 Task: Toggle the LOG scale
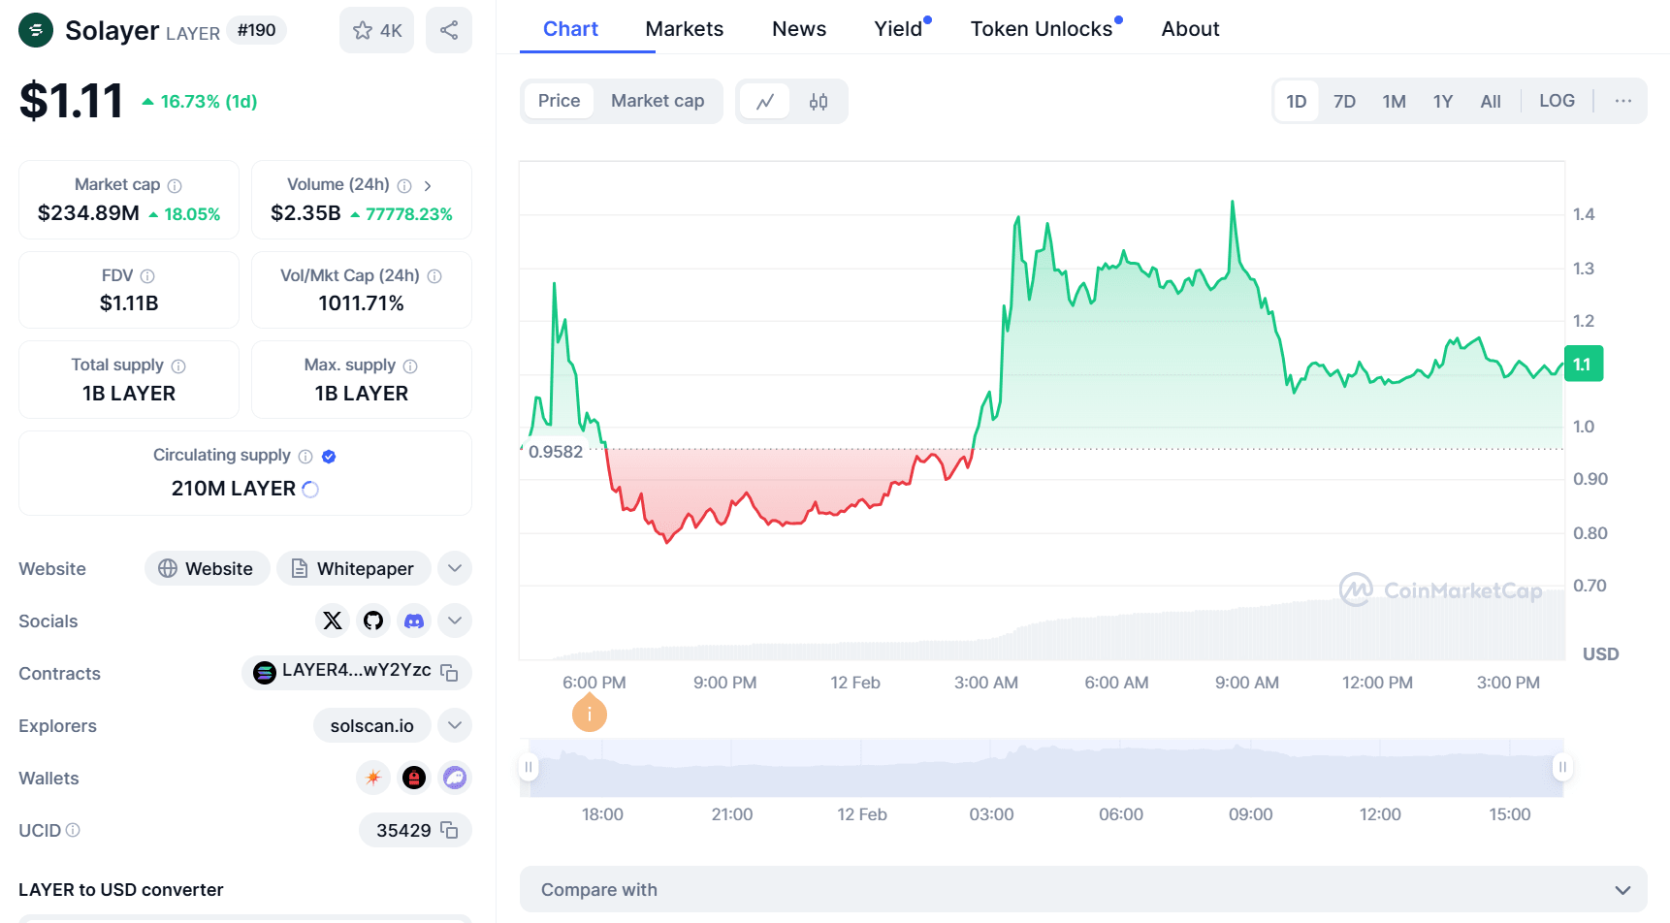(x=1557, y=101)
